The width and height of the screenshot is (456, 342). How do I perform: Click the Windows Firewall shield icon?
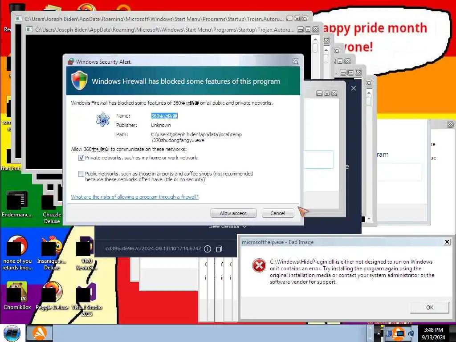tap(79, 81)
